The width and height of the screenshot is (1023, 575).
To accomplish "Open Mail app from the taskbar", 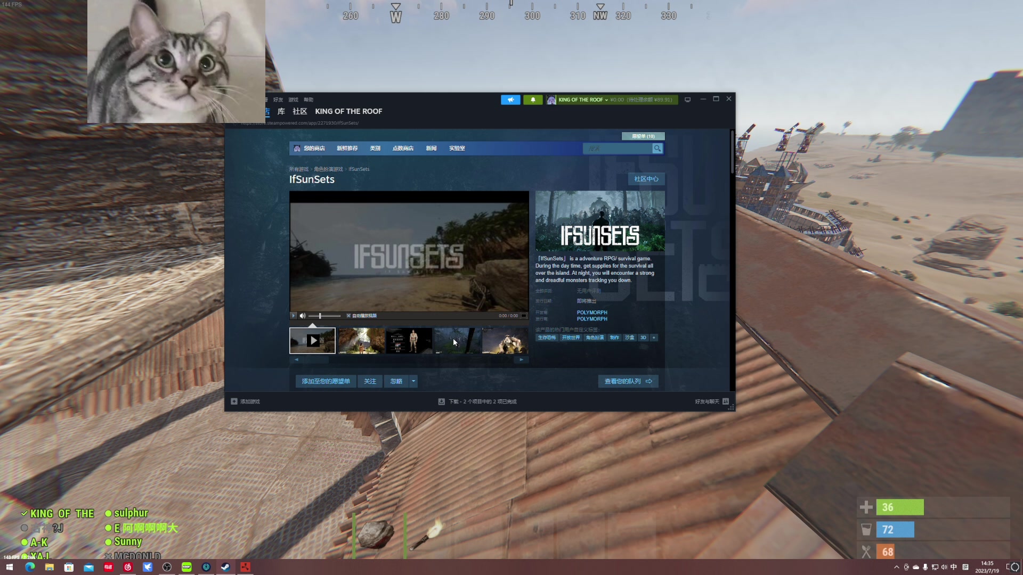I will (x=88, y=567).
